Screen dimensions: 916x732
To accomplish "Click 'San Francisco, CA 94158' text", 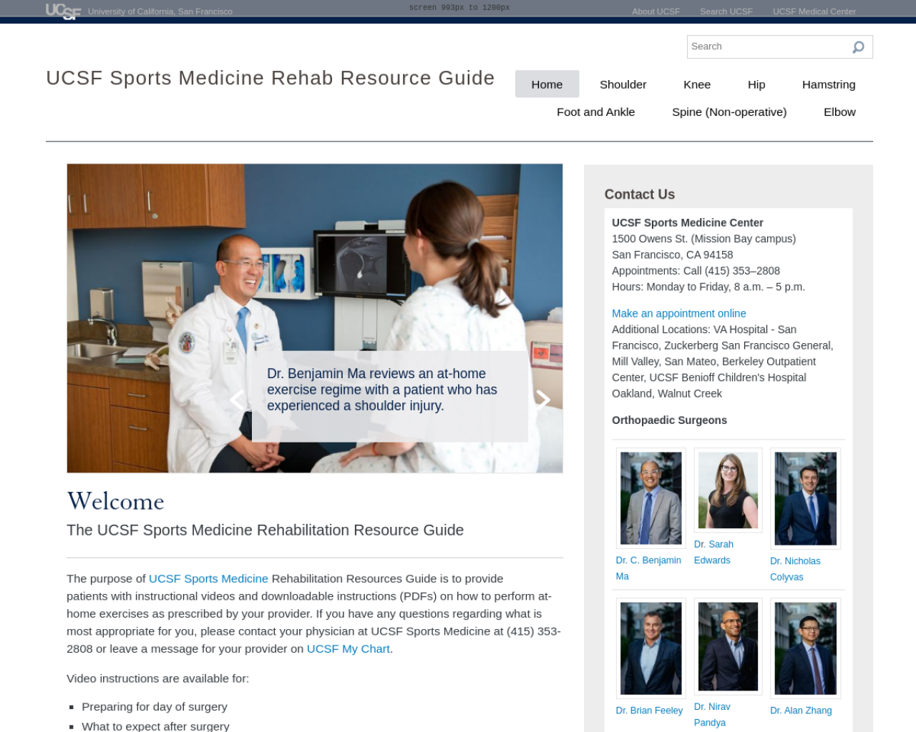I will (672, 254).
